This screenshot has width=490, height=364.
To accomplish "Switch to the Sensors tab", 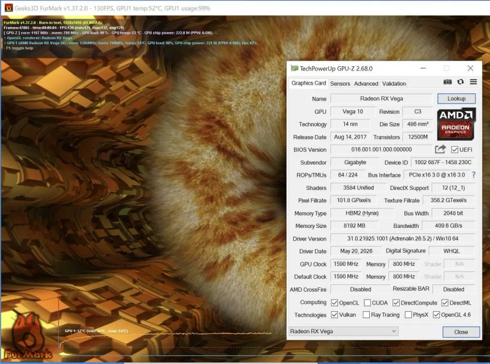I will 340,83.
